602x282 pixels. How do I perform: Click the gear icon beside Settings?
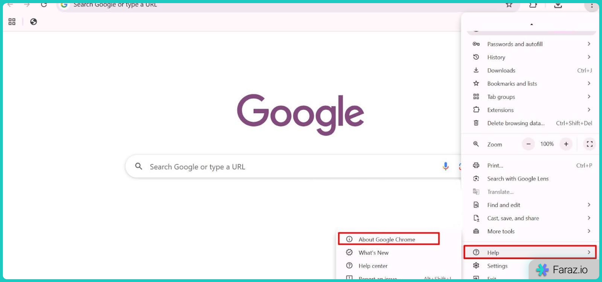(x=476, y=265)
